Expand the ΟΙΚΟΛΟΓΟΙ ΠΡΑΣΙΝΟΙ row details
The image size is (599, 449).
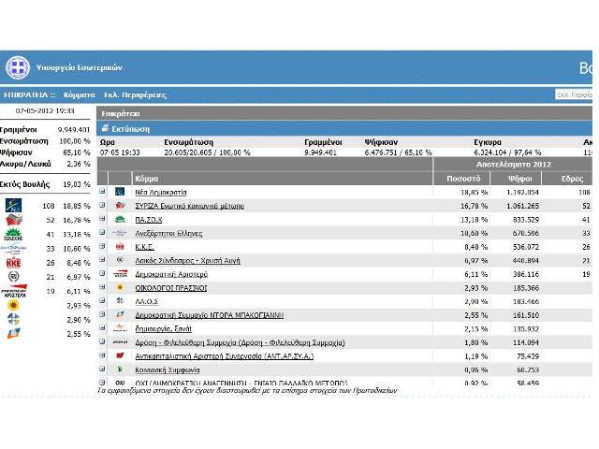(x=103, y=287)
